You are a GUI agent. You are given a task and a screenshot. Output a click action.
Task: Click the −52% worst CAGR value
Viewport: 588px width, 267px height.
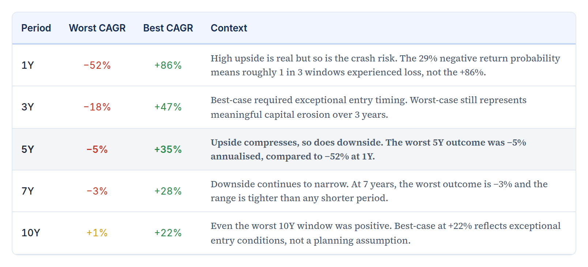(x=97, y=65)
